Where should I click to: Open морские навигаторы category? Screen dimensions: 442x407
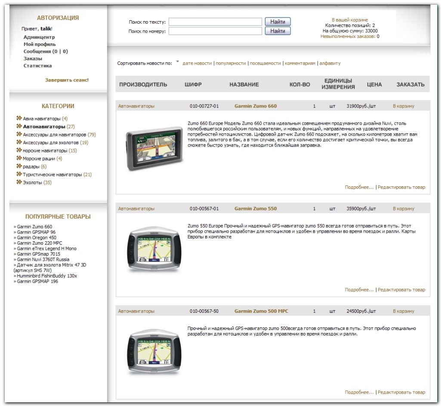coord(45,151)
